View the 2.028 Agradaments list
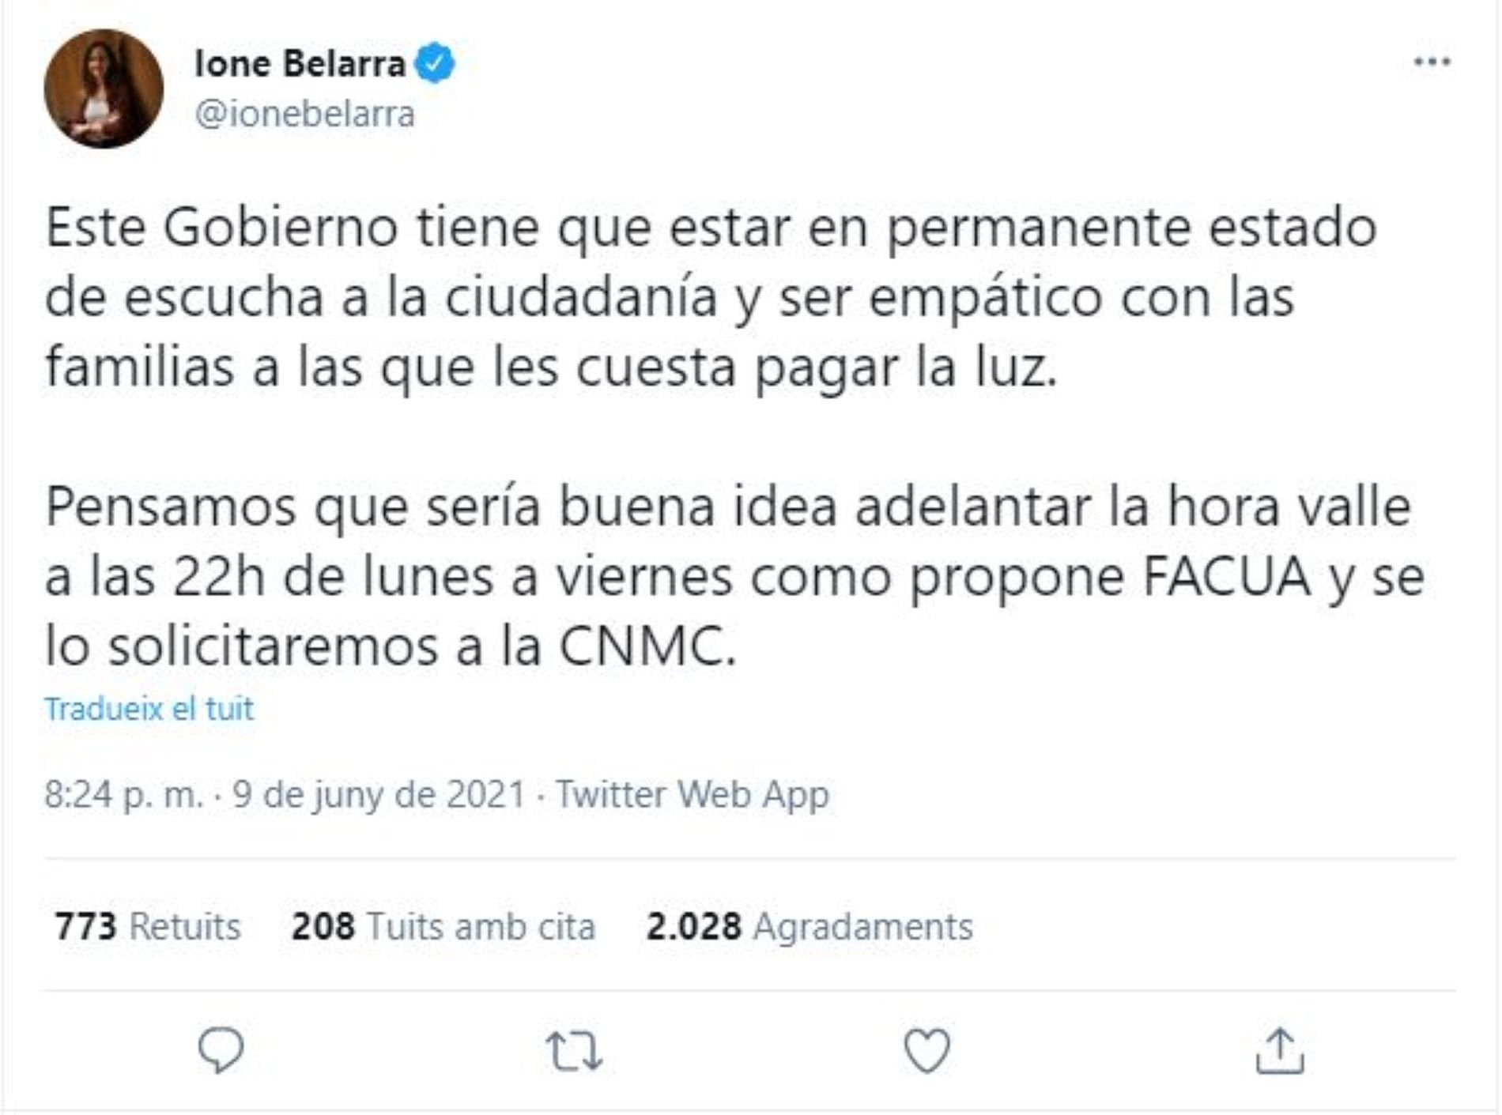The width and height of the screenshot is (1502, 1115). coord(809,926)
